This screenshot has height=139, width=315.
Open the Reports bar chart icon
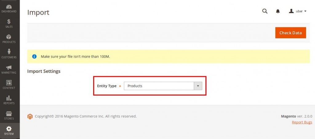pos(9,98)
